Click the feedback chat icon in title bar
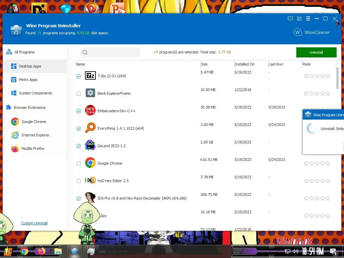Image resolution: width=344 pixels, height=258 pixels. tap(290, 19)
